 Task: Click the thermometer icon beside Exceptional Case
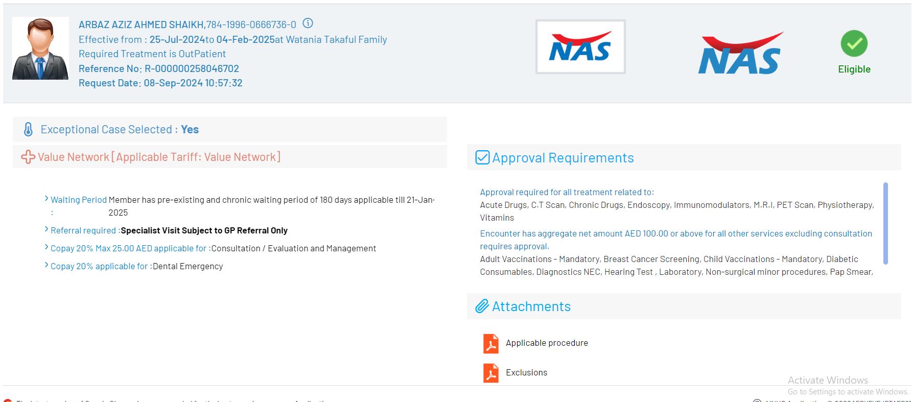[29, 130]
